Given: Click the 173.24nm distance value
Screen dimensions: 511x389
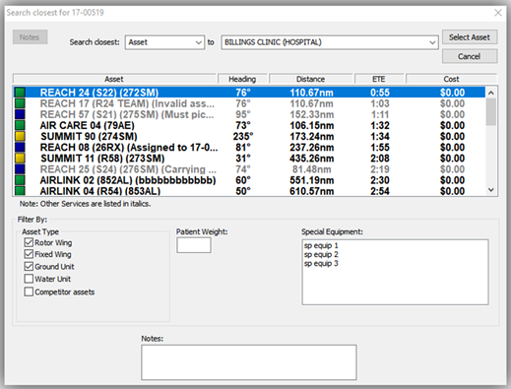Looking at the screenshot, I should (x=312, y=136).
